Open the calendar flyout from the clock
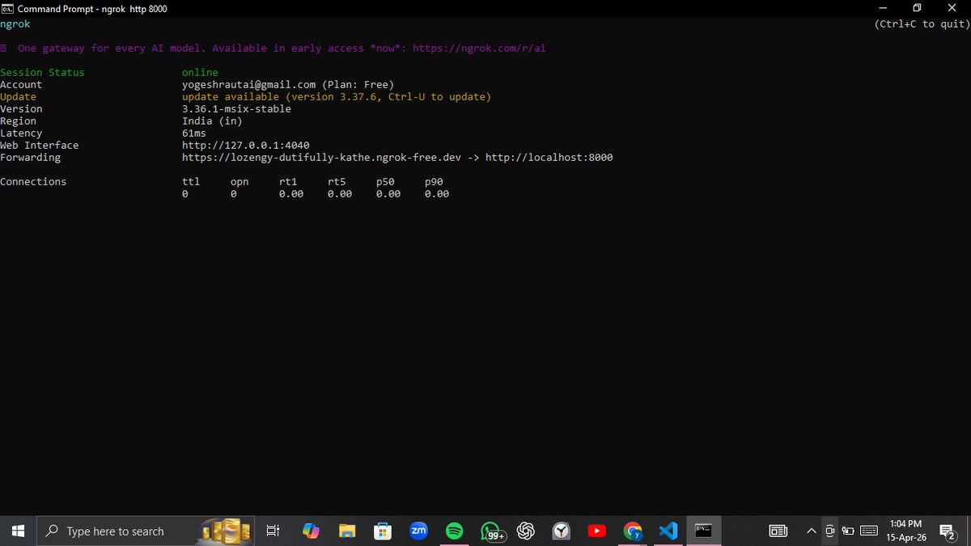The image size is (971, 546). click(905, 531)
